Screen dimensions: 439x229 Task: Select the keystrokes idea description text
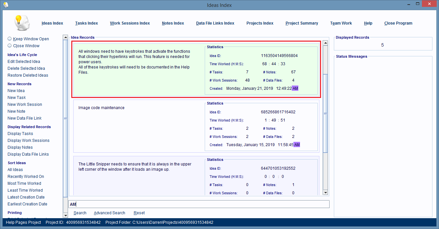click(135, 62)
